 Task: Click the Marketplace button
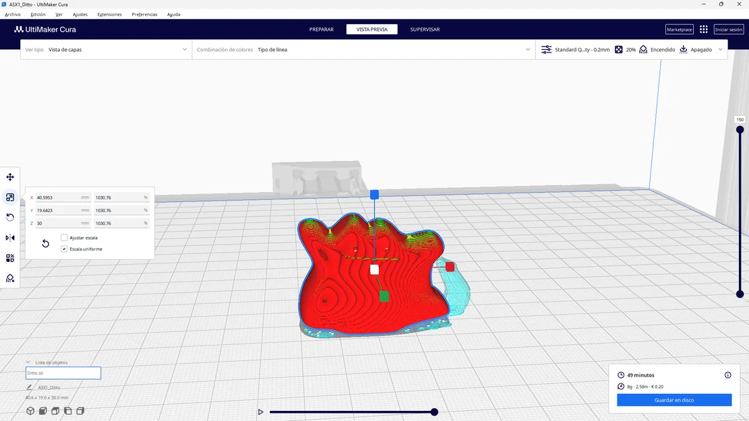(x=679, y=29)
